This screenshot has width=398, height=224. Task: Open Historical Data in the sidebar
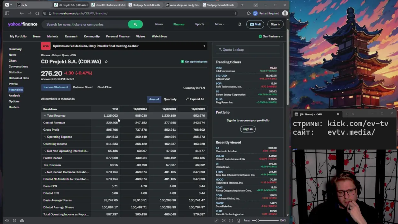click(19, 78)
